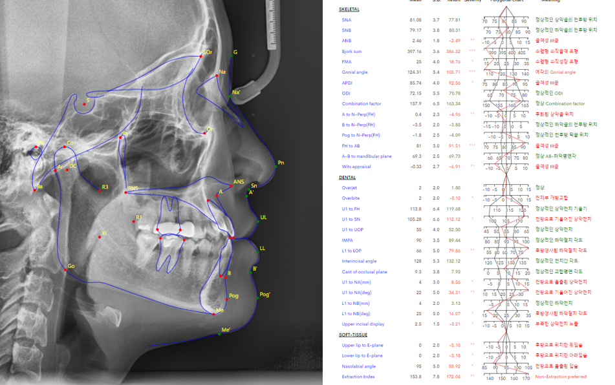Click the Gonion (Go) landmark point
Image resolution: width=615 pixels, height=385 pixels.
pos(65,268)
